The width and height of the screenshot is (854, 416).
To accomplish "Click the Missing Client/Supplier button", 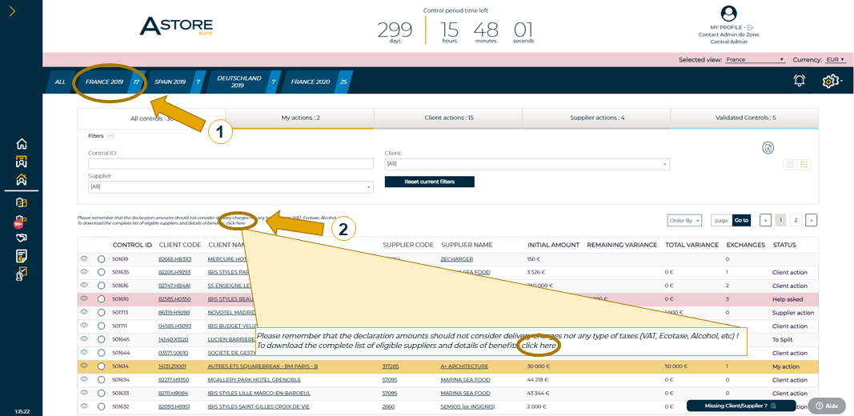I will [x=743, y=406].
